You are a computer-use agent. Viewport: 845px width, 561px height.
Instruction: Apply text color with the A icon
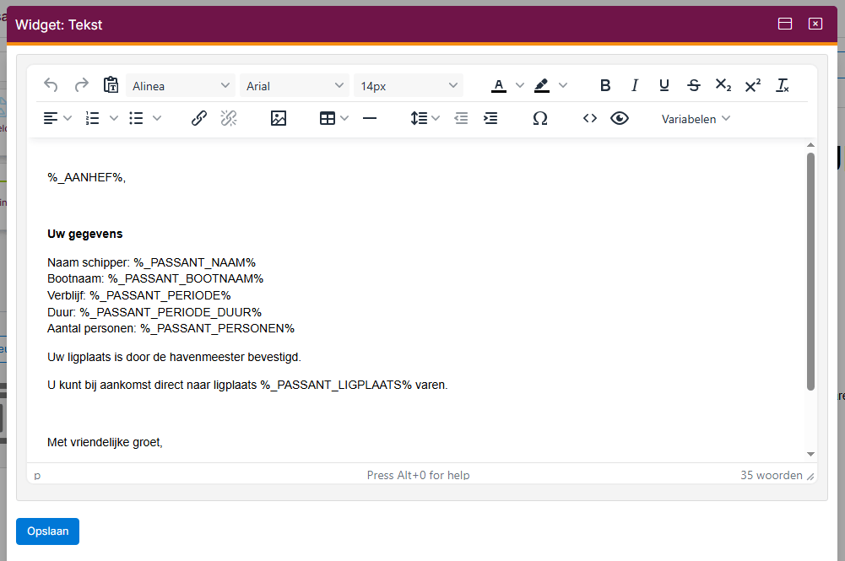[499, 85]
